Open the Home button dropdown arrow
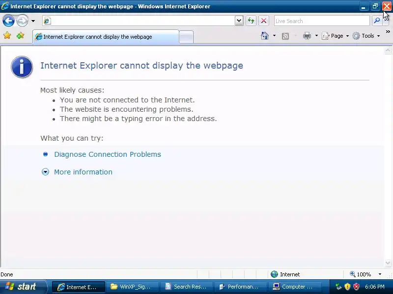The image size is (393, 294). (274, 36)
